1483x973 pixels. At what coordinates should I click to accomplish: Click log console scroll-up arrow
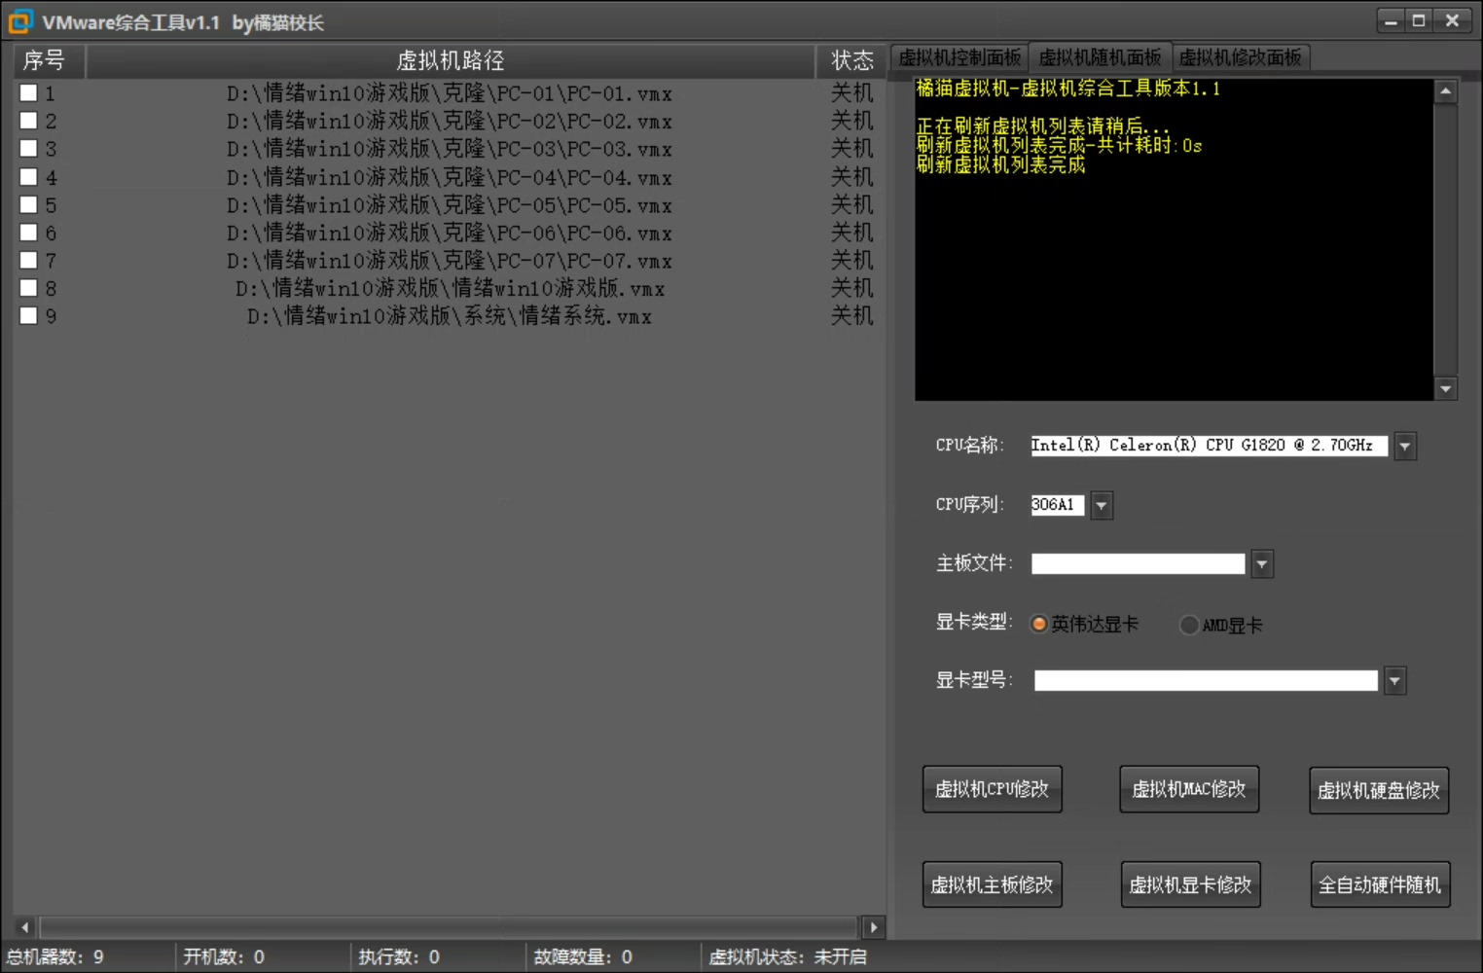pos(1445,91)
